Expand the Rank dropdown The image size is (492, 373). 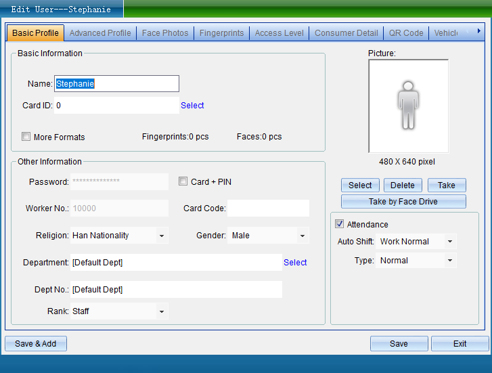pos(162,311)
